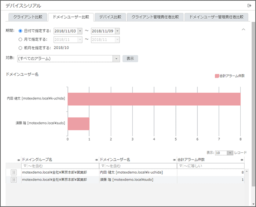This screenshot has width=256, height=207.
Task: Click the 表示 button
Action: tap(130, 59)
